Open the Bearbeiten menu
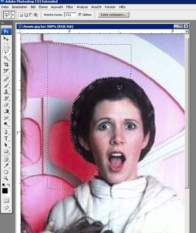The width and height of the screenshot is (196, 233). tap(20, 7)
